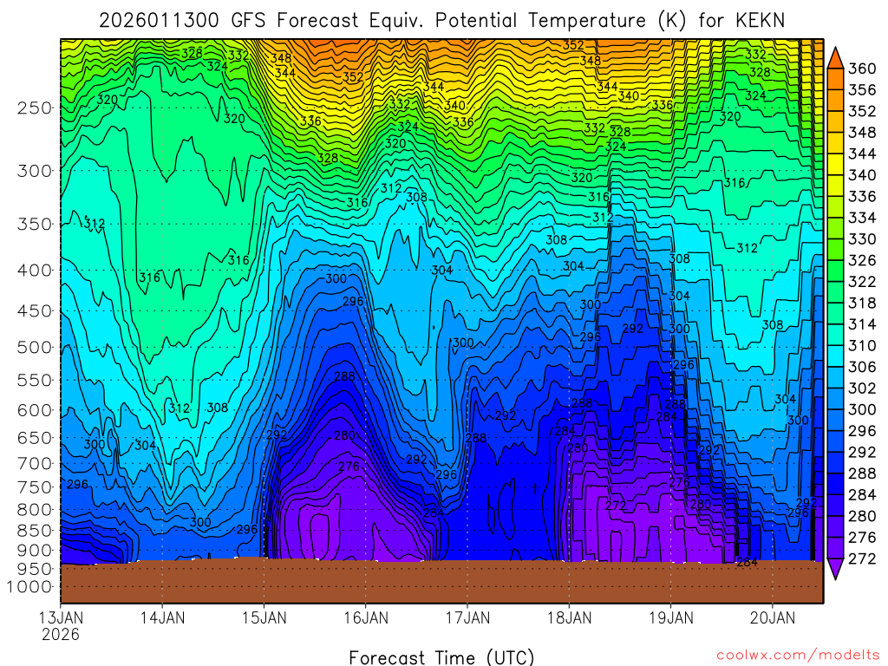The image size is (888, 666).
Task: Click the 20JAN time axis label
Action: (x=773, y=617)
